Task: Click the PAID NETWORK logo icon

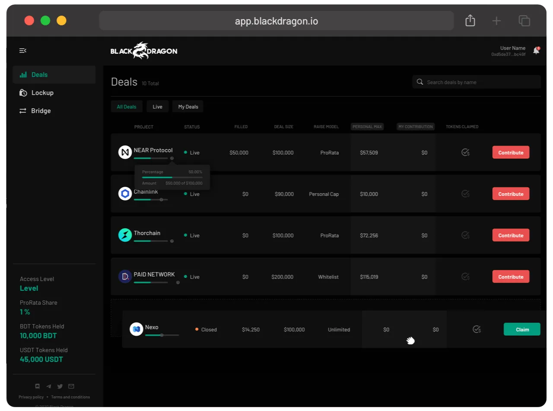Action: [125, 276]
